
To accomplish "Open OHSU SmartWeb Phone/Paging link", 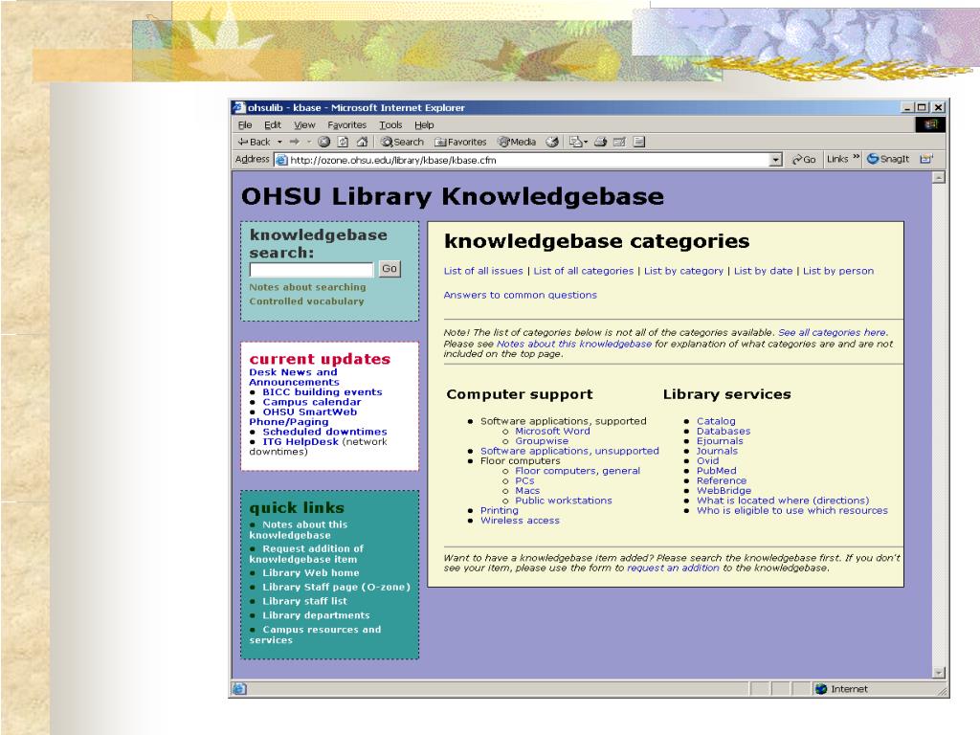I will click(x=303, y=417).
